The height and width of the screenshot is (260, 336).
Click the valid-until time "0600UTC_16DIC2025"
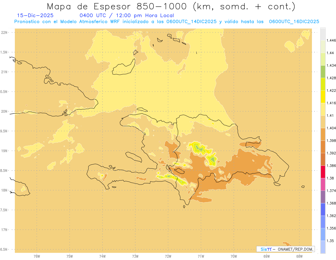294,22
